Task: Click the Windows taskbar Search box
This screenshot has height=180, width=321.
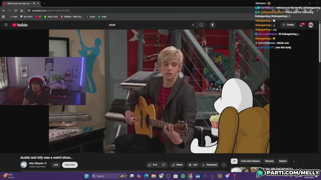Action: [x=109, y=176]
